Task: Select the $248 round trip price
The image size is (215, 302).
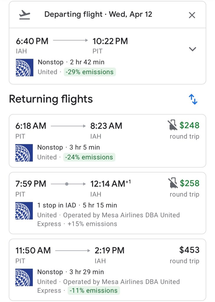Action: coord(189,125)
